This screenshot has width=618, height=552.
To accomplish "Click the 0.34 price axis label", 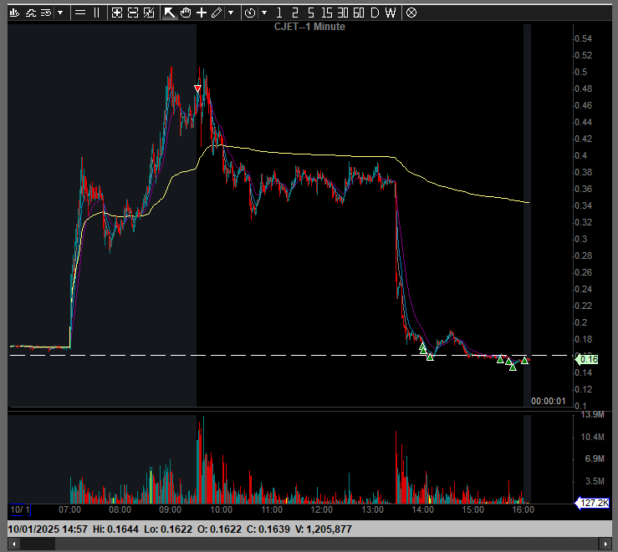I will click(x=584, y=205).
